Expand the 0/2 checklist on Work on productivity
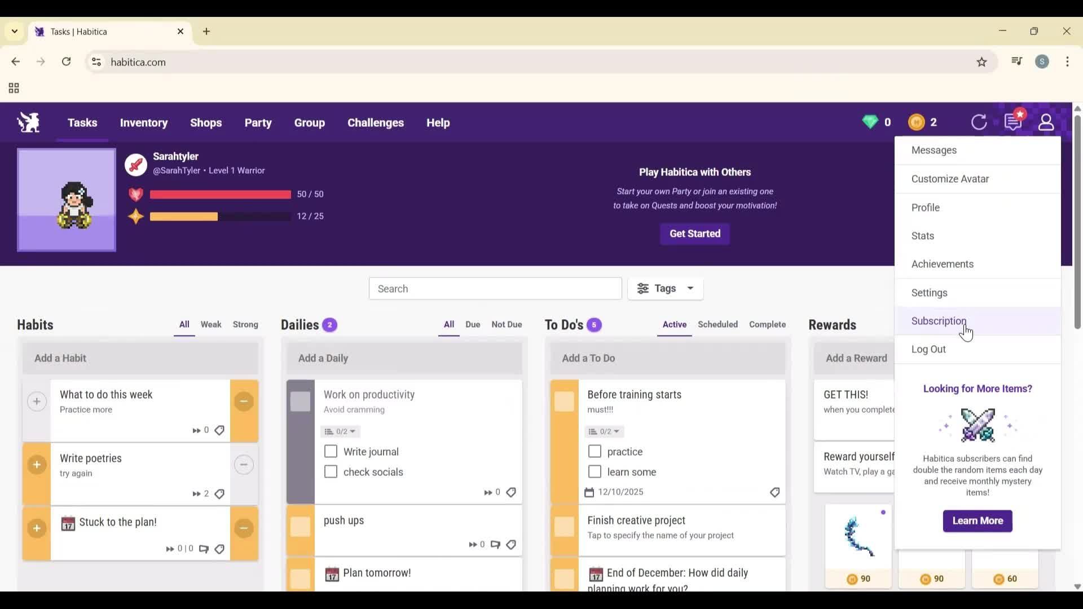 click(340, 431)
